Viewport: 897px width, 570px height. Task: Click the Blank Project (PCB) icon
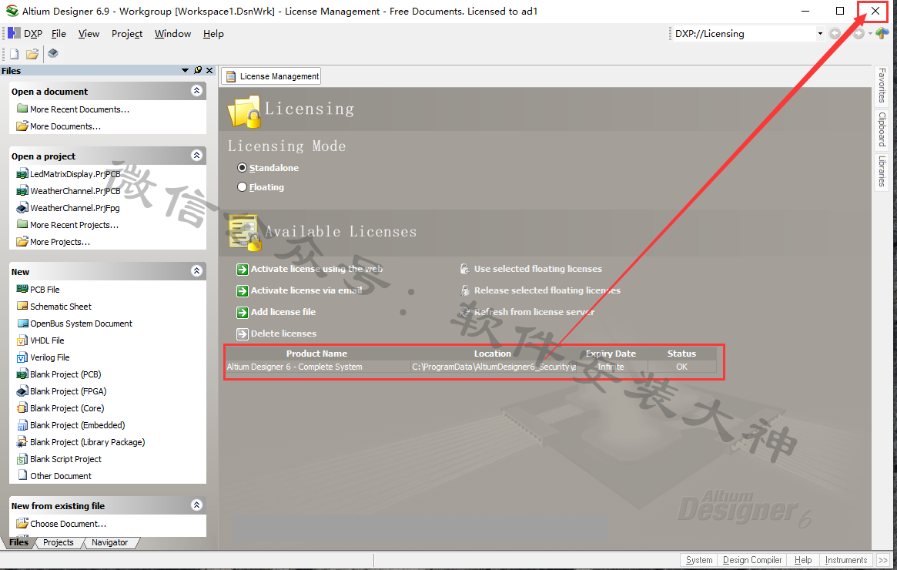(x=22, y=374)
